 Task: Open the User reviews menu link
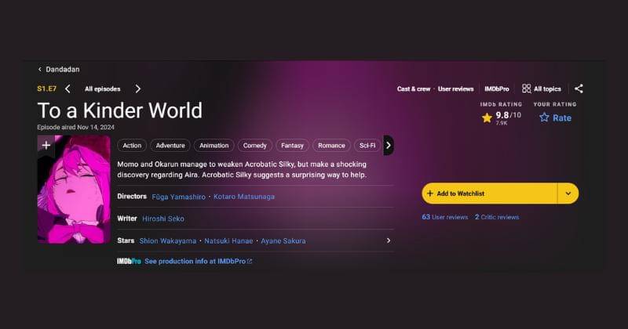(455, 89)
